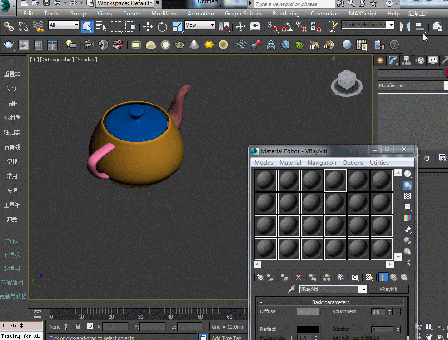The height and width of the screenshot is (340, 448).
Task: Select the first material sample slot
Action: (266, 180)
